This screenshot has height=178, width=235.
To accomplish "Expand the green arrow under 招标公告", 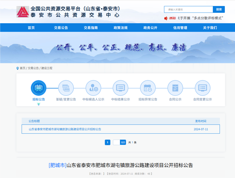I will pyautogui.click(x=39, y=104).
